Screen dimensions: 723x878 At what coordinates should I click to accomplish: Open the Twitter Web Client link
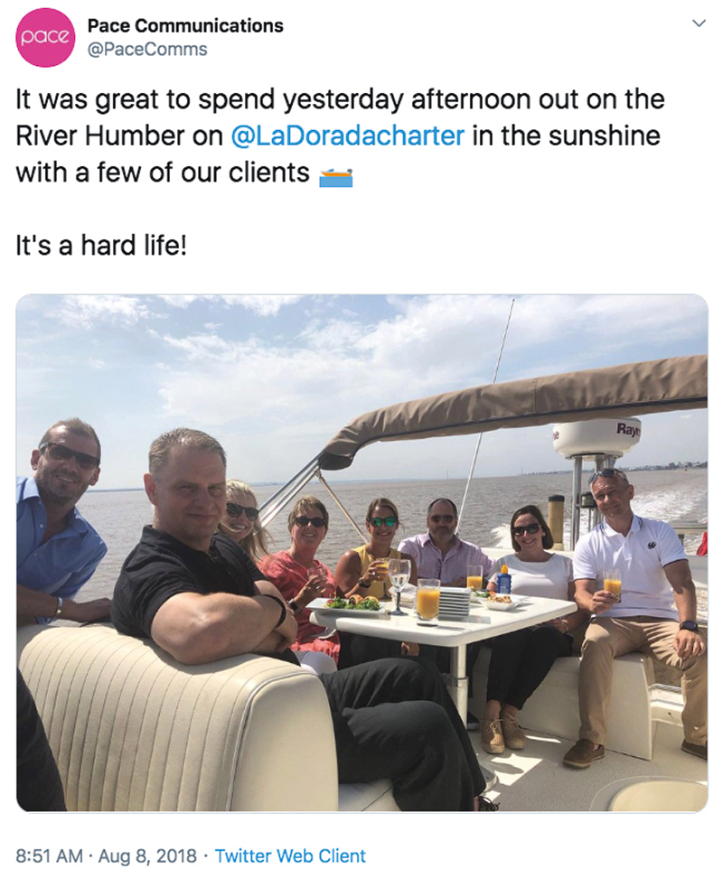290,855
